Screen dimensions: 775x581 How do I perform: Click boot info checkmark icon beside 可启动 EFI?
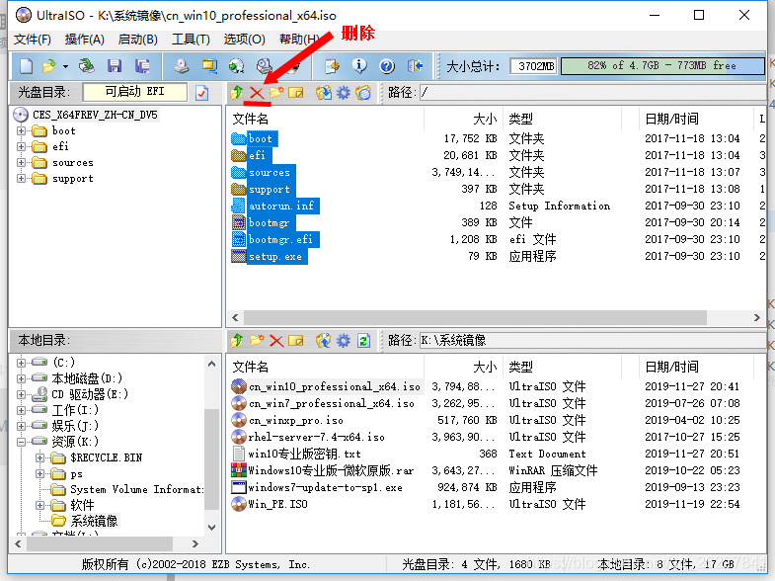(202, 93)
